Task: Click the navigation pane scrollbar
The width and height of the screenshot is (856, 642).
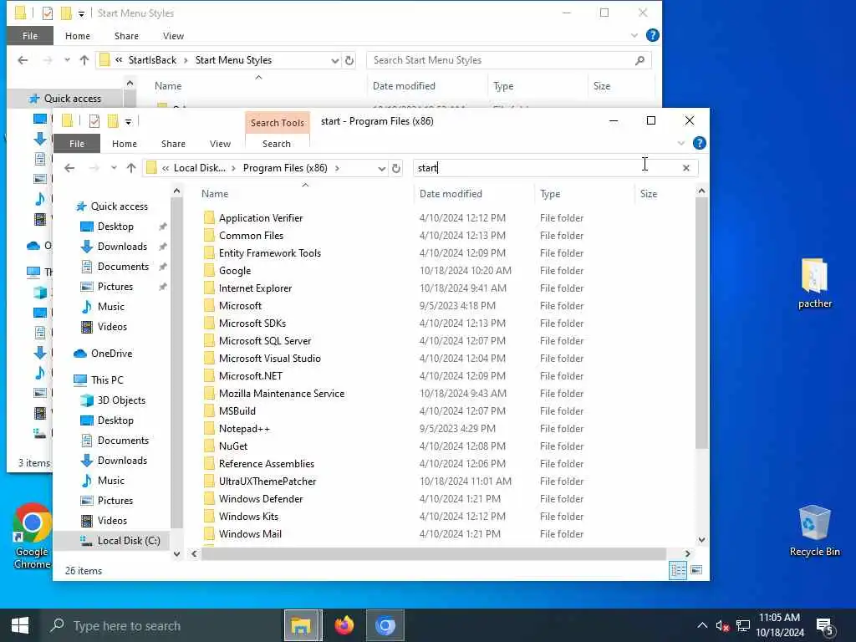Action: click(x=176, y=363)
